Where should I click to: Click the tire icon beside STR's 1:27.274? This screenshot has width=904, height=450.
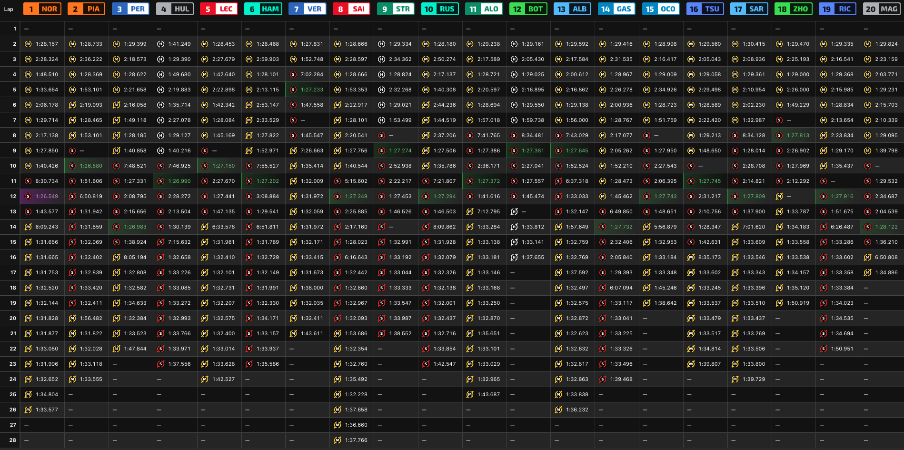click(x=382, y=150)
